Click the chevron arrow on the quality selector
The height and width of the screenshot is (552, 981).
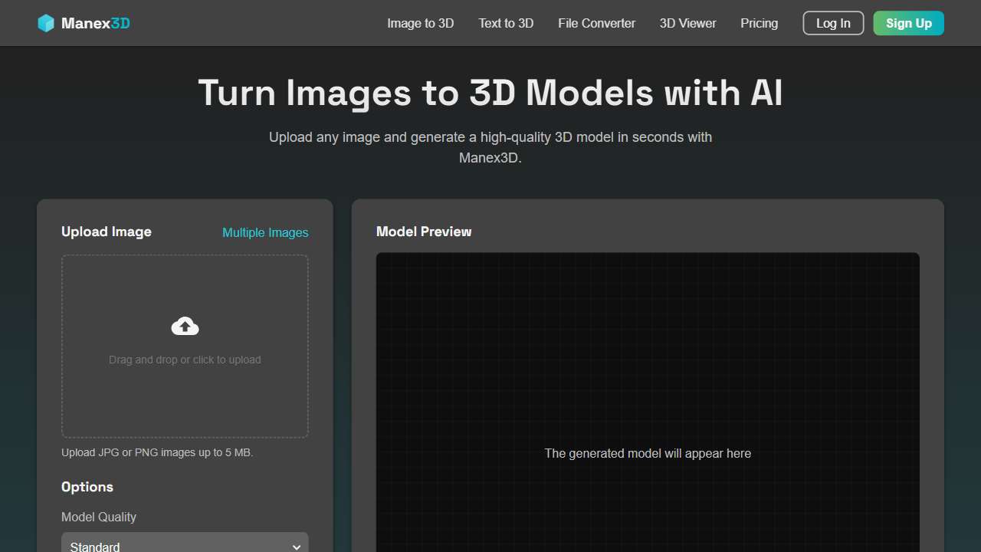click(x=297, y=547)
